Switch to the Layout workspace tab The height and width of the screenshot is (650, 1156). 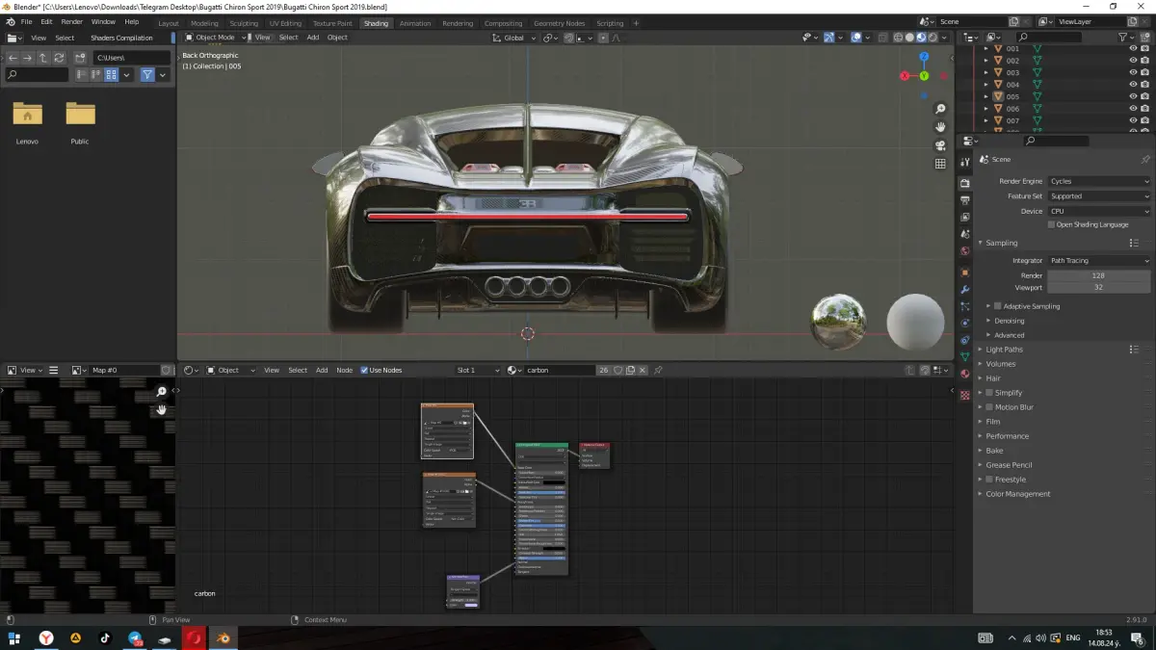(169, 23)
